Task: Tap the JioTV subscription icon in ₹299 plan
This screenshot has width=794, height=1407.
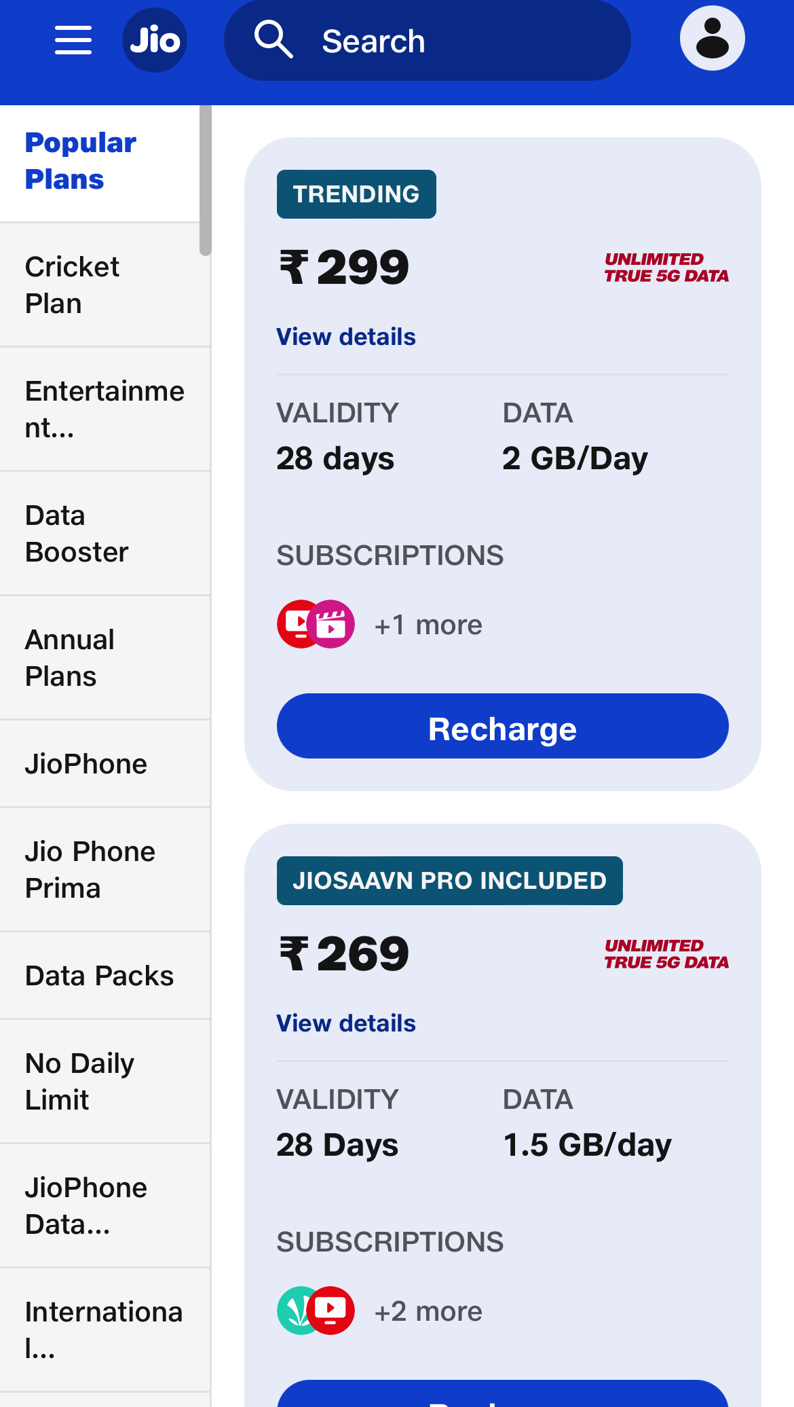Action: click(x=297, y=624)
